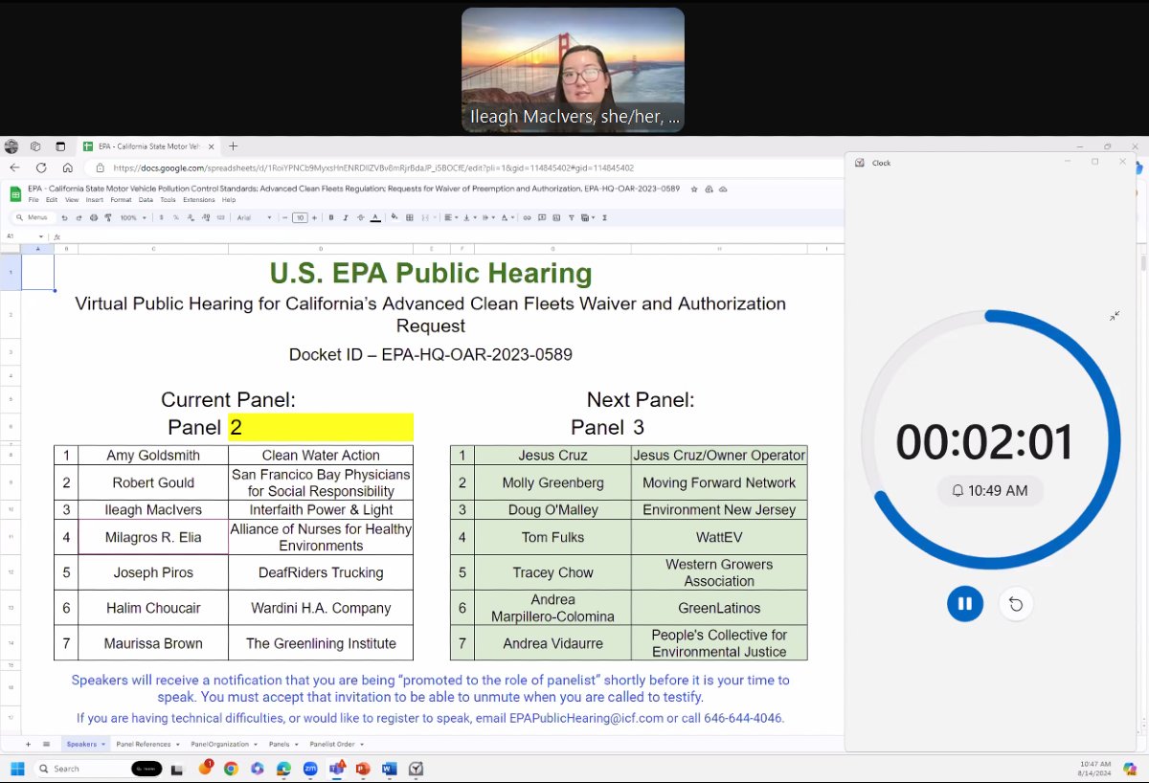The width and height of the screenshot is (1149, 783).
Task: Insert comment from the toolbar
Action: tap(542, 218)
